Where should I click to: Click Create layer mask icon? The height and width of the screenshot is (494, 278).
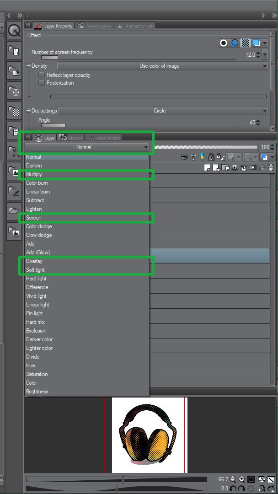(x=252, y=167)
